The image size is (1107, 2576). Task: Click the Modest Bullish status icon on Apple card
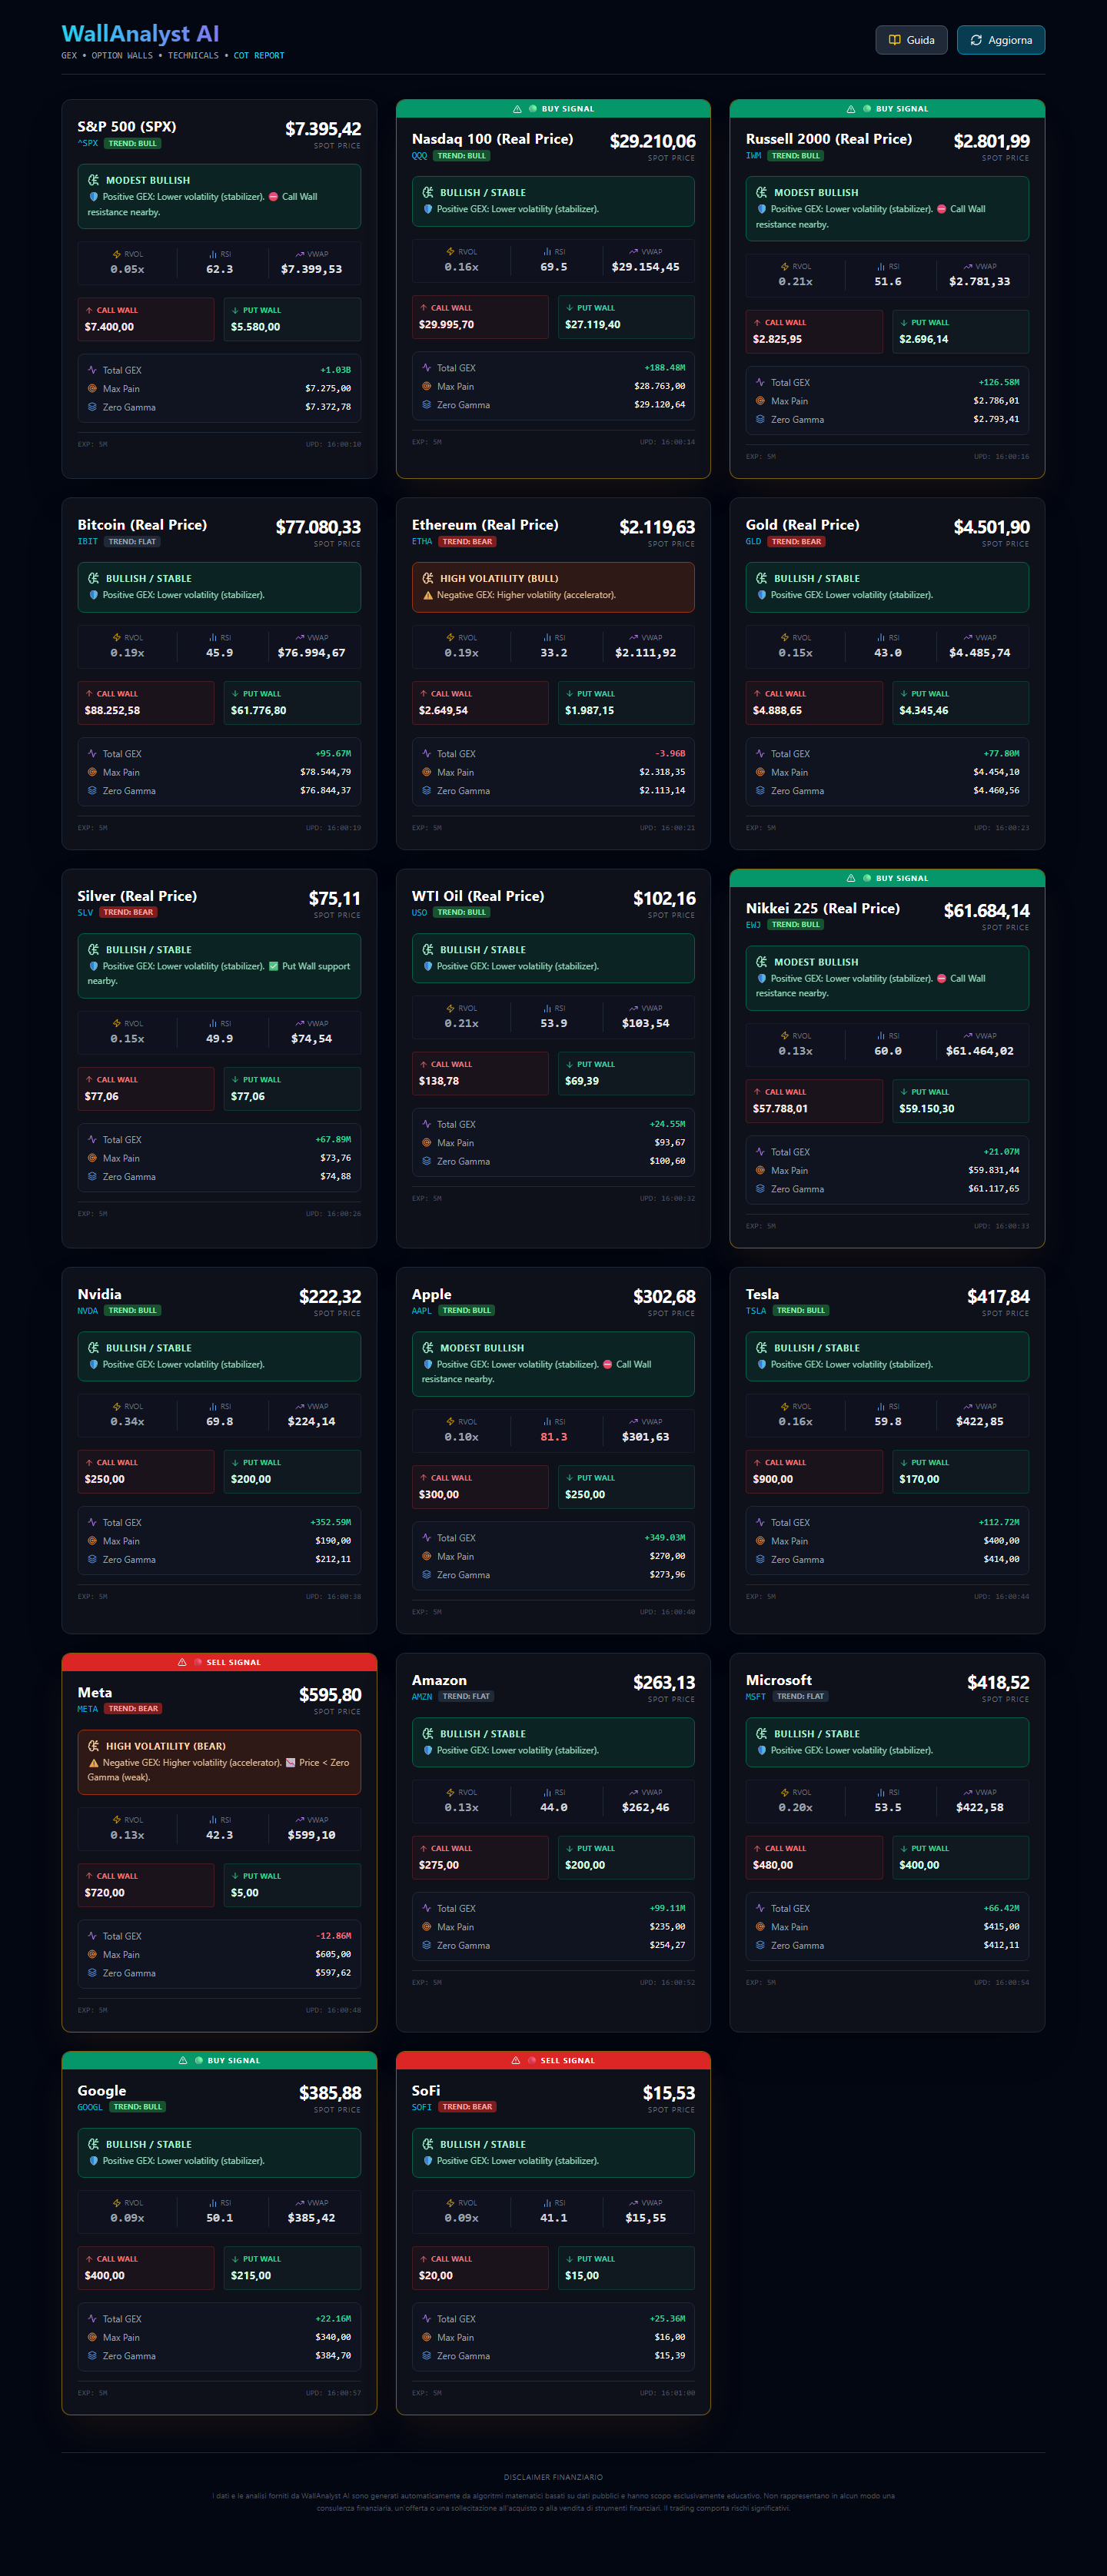pyautogui.click(x=428, y=1348)
